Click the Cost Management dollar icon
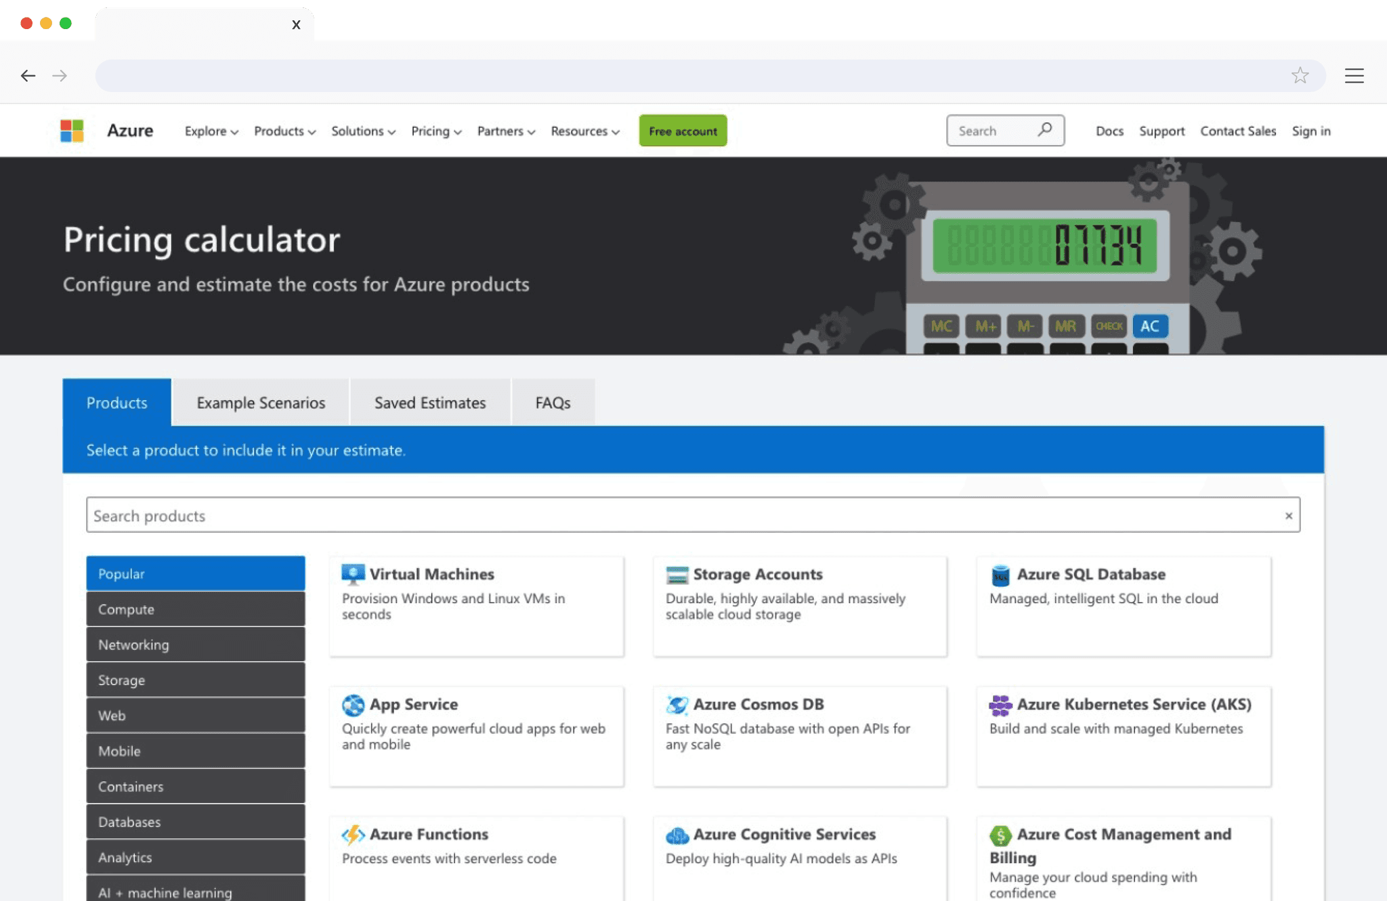 coord(1000,835)
